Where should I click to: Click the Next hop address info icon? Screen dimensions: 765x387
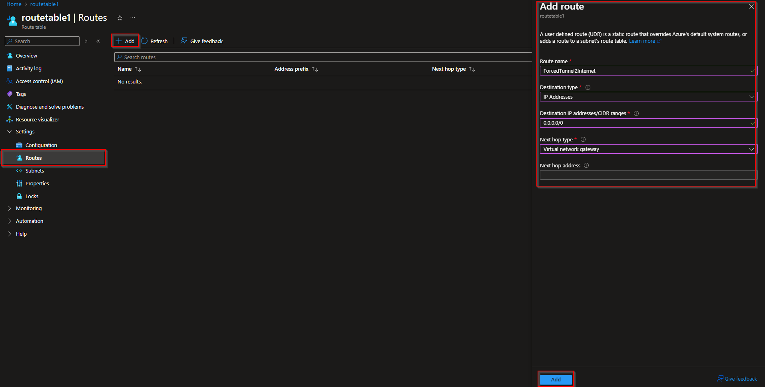[586, 165]
